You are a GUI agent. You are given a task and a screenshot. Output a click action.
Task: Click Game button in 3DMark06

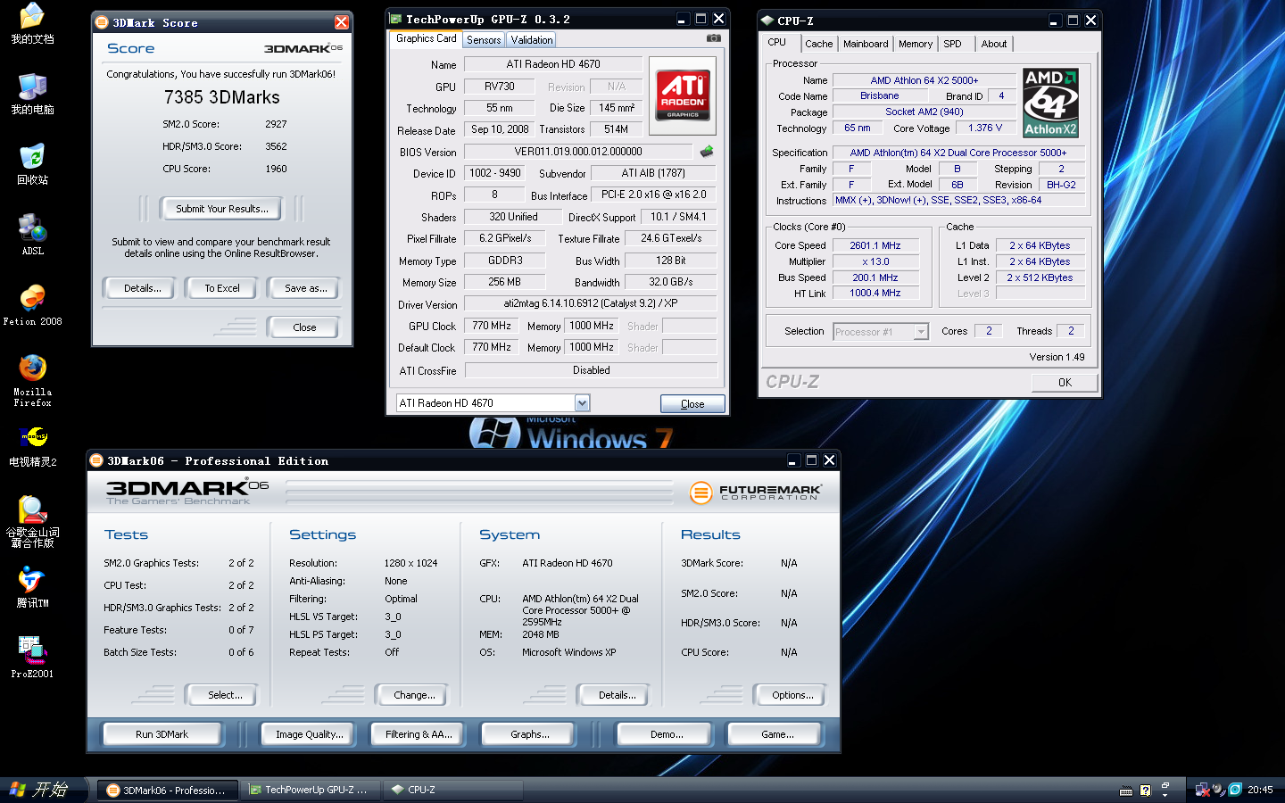click(x=775, y=734)
